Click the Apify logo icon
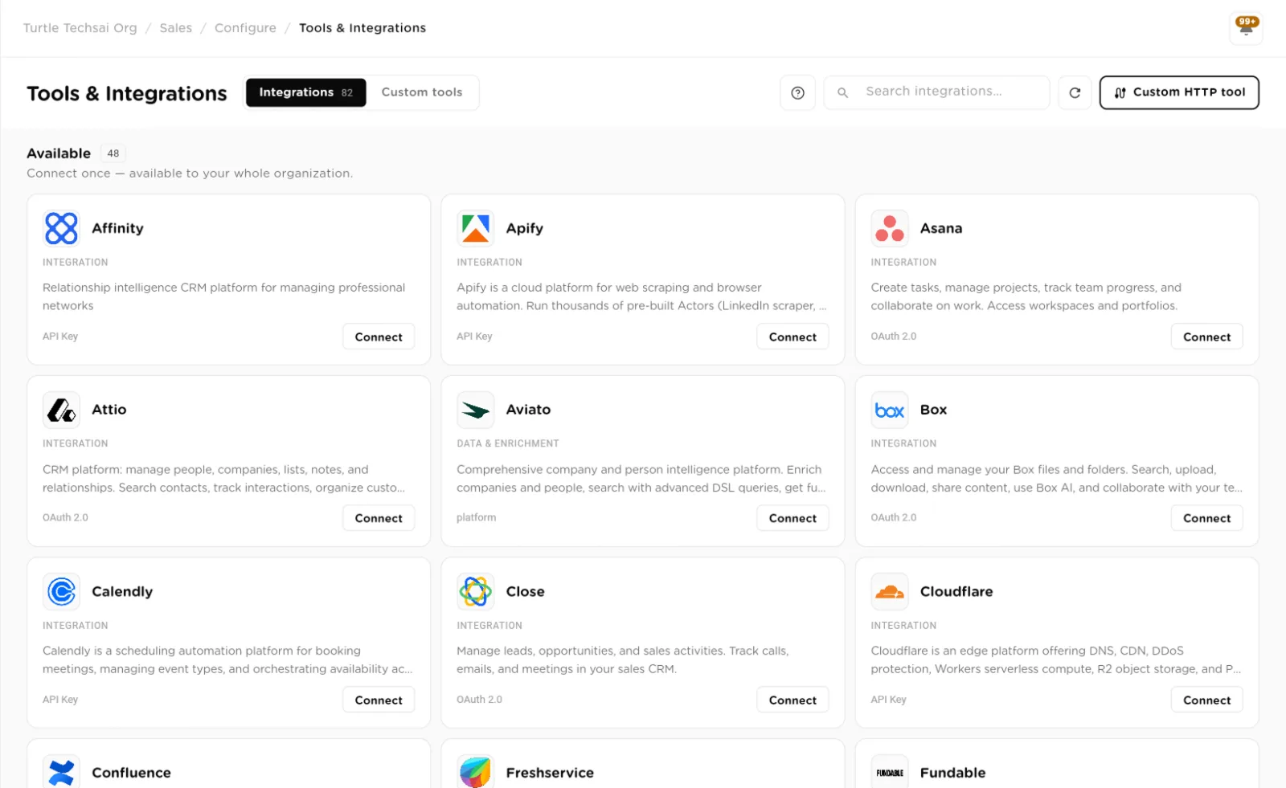 tap(475, 228)
